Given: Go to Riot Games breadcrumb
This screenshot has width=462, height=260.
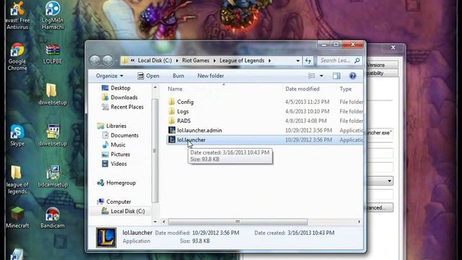Looking at the screenshot, I should pyautogui.click(x=196, y=61).
